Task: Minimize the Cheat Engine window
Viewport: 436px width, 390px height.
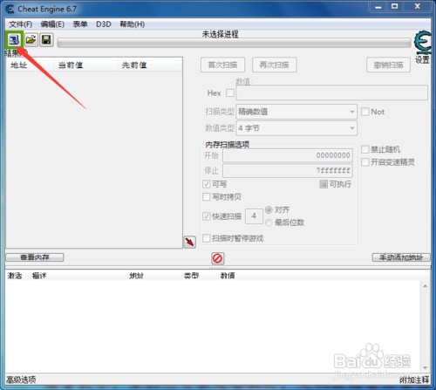Action: pos(378,6)
